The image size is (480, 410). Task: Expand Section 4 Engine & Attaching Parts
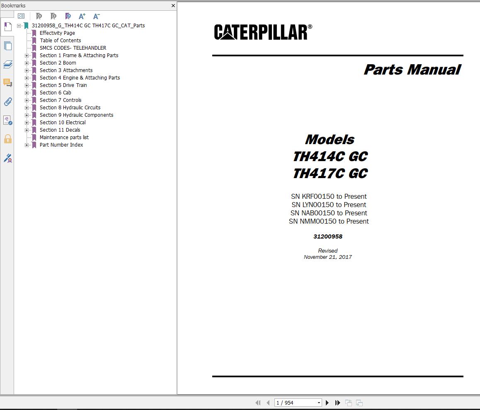(27, 78)
